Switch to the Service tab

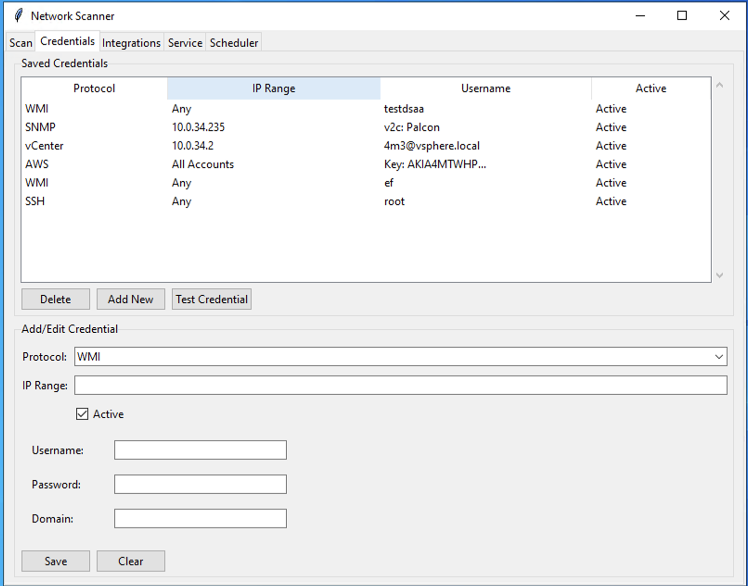point(185,43)
